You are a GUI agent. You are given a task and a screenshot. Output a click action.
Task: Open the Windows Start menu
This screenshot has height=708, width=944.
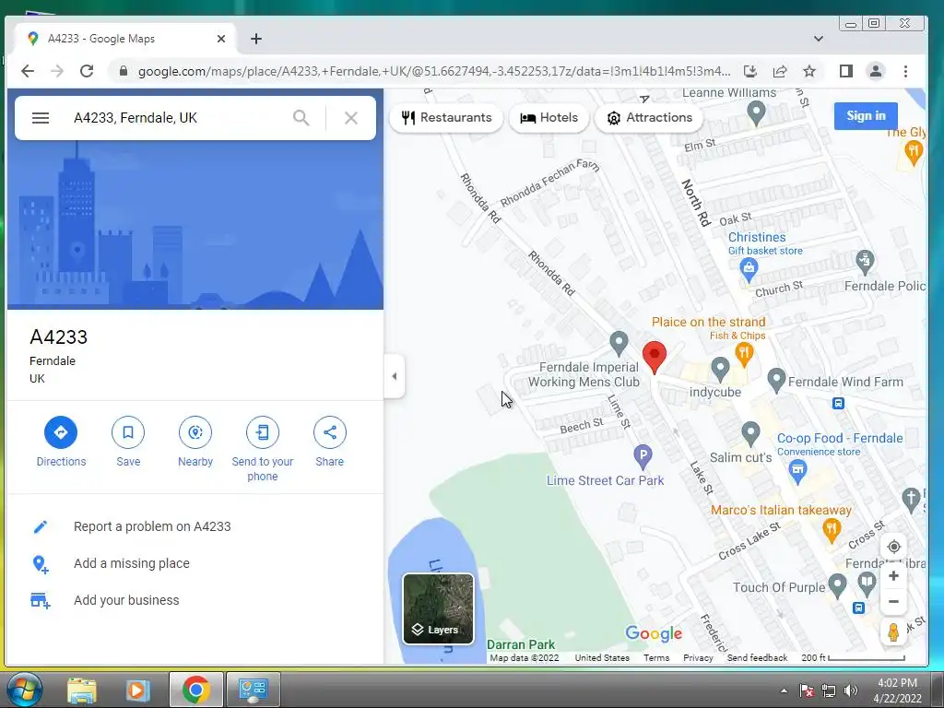[x=23, y=690]
